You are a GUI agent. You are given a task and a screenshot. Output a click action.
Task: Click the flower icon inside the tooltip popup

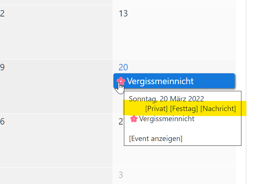pyautogui.click(x=134, y=119)
